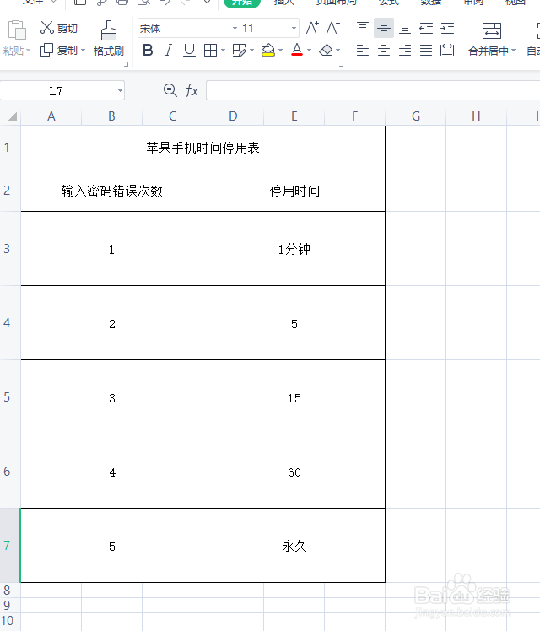Click the eraser clear-format icon
The image size is (540, 631).
coord(326,51)
